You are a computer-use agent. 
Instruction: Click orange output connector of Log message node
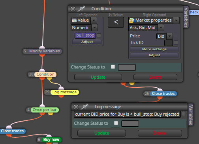click(61, 96)
